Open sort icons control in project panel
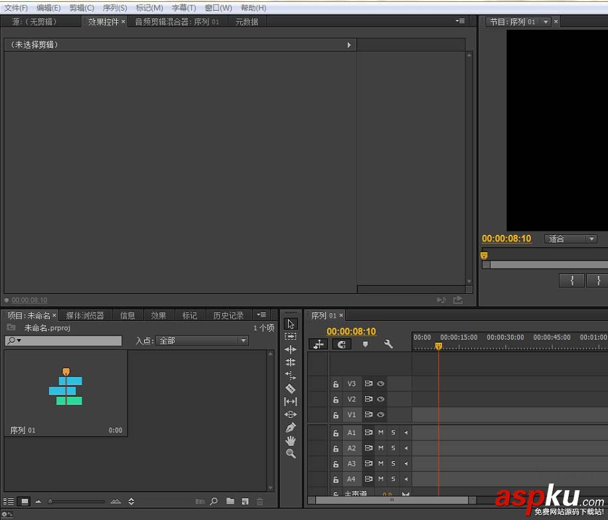Viewport: 608px width, 520px height. pyautogui.click(x=131, y=501)
